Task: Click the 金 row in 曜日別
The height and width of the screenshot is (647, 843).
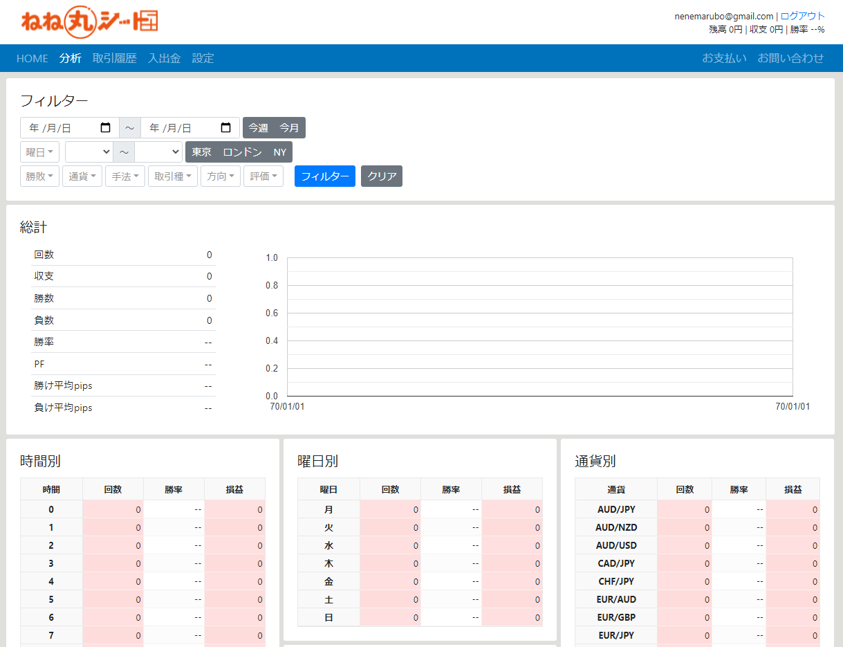Action: (x=420, y=581)
